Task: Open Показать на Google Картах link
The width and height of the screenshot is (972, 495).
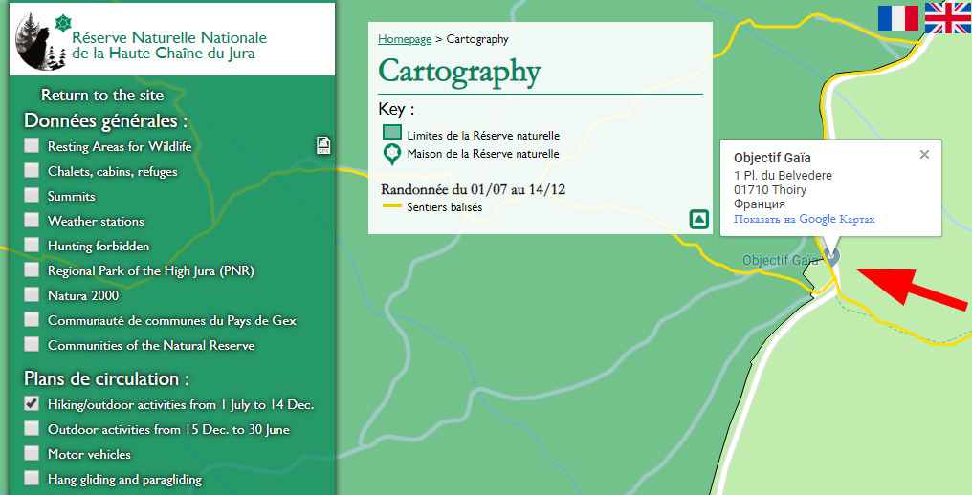Action: point(804,219)
